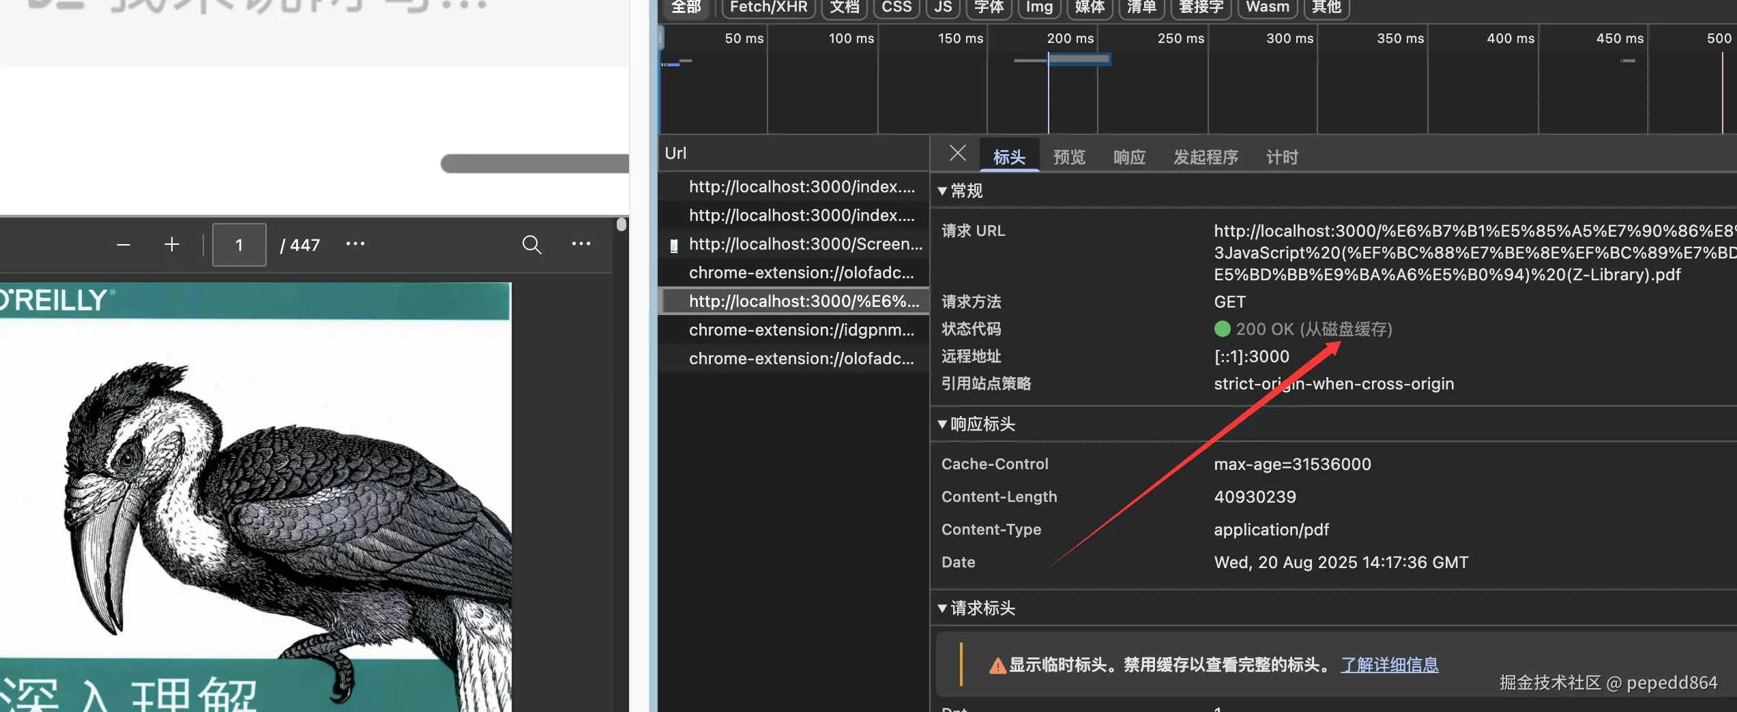Click the 350 ms timeline label
1737x712 pixels.
click(1401, 39)
